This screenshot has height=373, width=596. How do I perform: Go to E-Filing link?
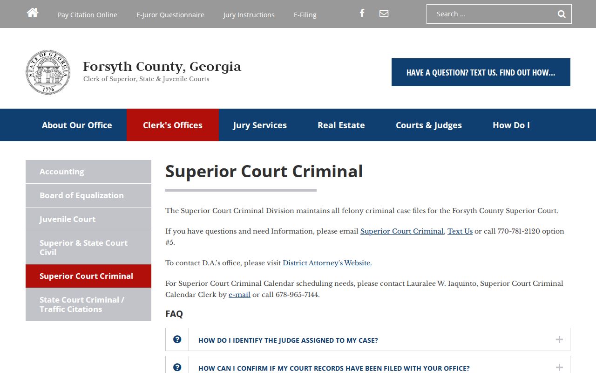pyautogui.click(x=305, y=15)
